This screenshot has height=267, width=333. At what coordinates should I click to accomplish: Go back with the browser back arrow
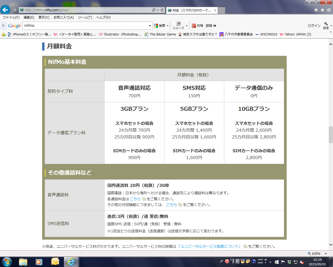coord(5,10)
